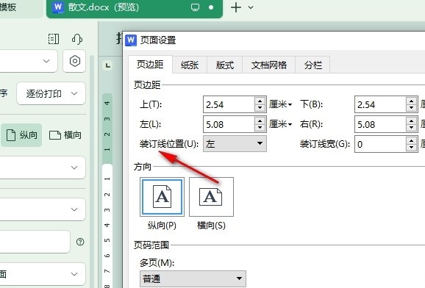Click the W icon on the 散文.docx tab
The height and width of the screenshot is (288, 425).
(x=58, y=7)
